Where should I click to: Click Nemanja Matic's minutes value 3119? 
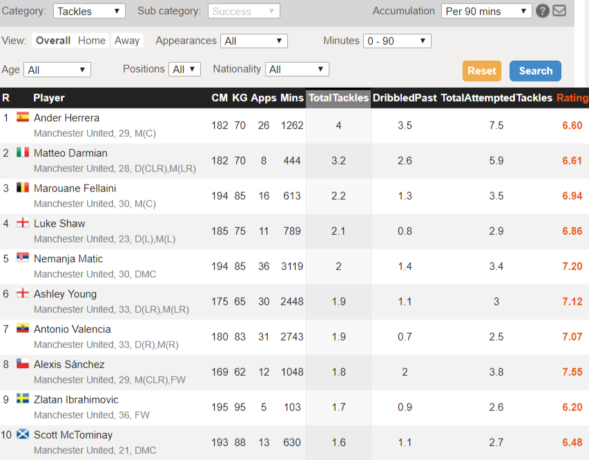[292, 267]
